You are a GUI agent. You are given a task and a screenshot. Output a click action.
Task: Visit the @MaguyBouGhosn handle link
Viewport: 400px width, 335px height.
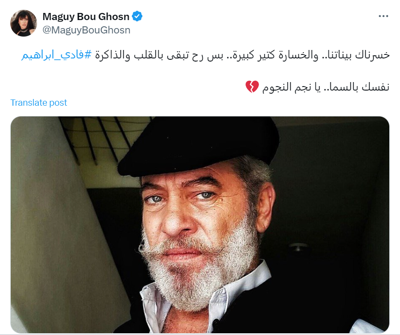[87, 30]
